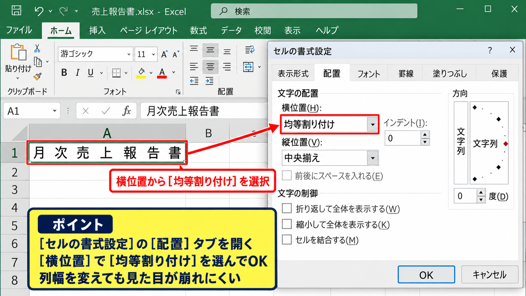Switch to the フォント dialog tab
Image resolution: width=526 pixels, height=296 pixels.
click(x=368, y=74)
